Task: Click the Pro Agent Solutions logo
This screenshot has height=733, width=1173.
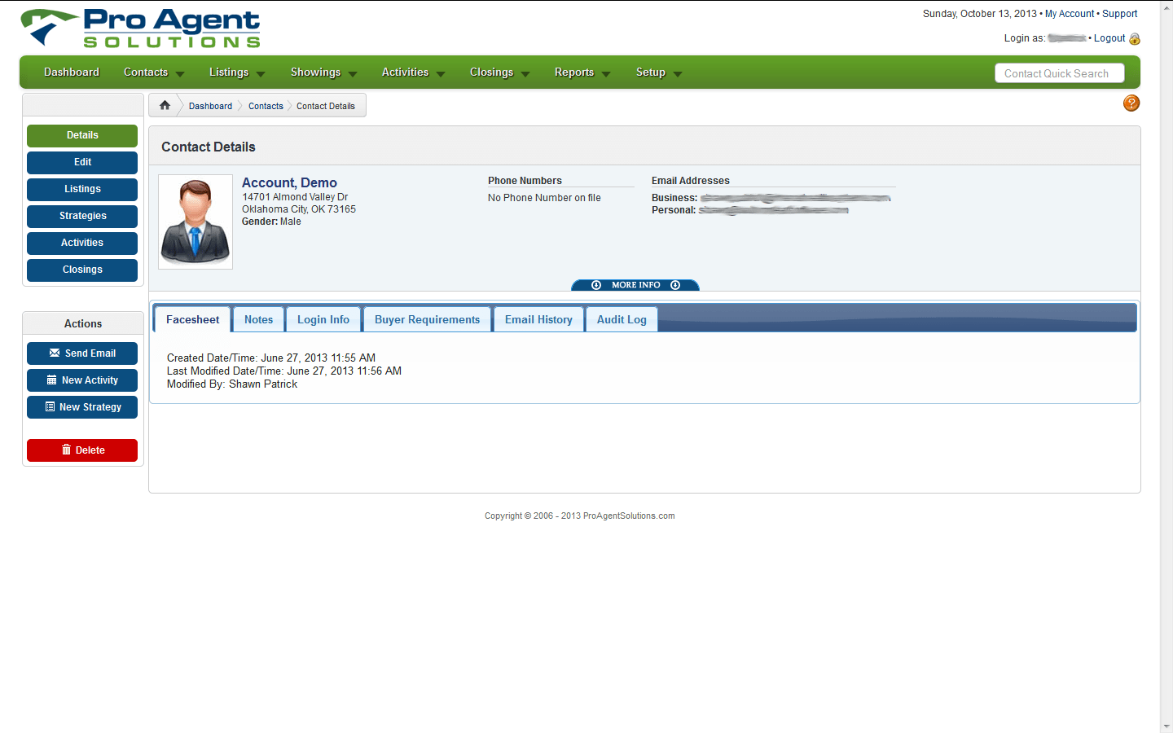Action: pos(141,29)
